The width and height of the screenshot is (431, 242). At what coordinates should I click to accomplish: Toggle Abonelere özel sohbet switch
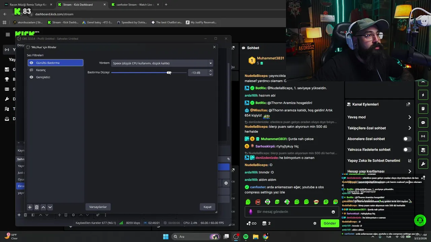coord(407,139)
